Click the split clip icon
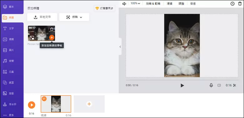The image size is (244, 118). click(x=219, y=85)
